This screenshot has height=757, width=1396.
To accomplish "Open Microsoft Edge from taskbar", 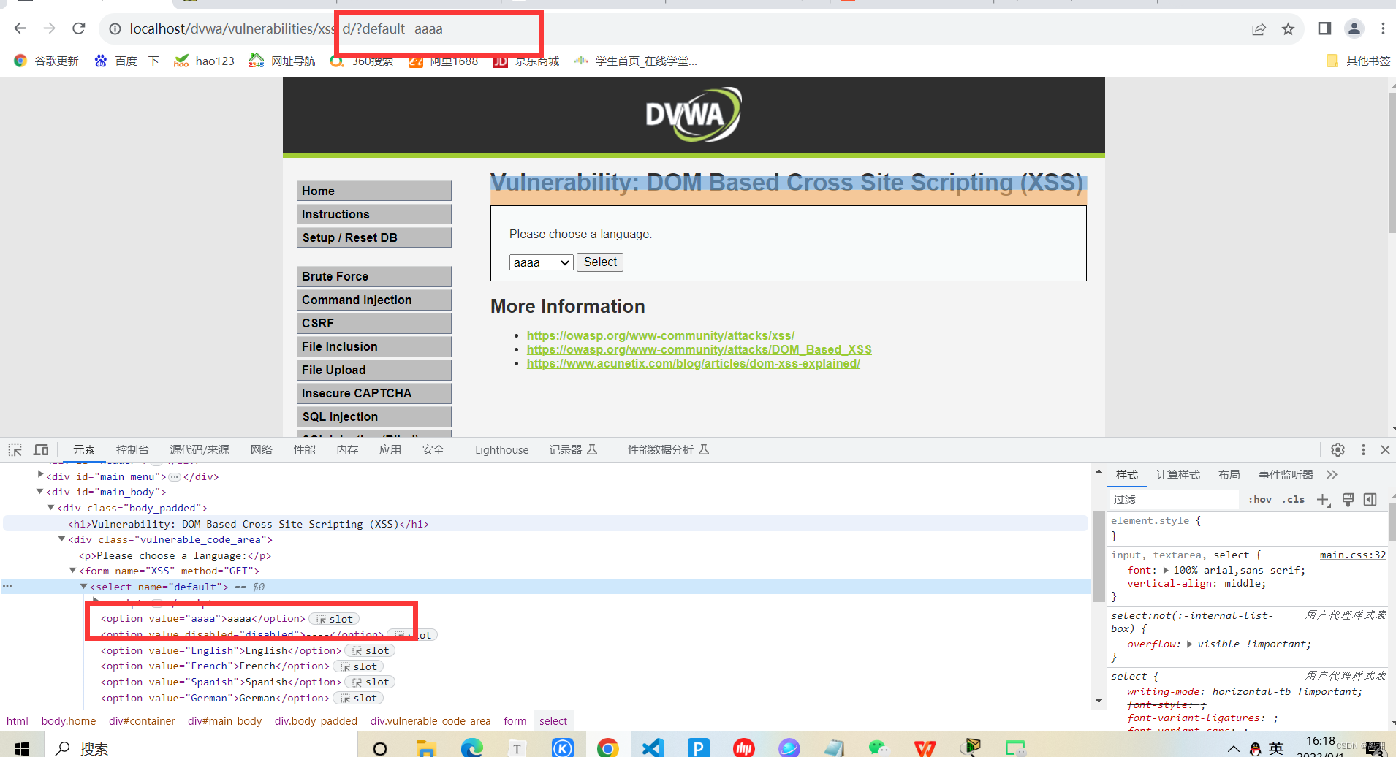I will [472, 748].
